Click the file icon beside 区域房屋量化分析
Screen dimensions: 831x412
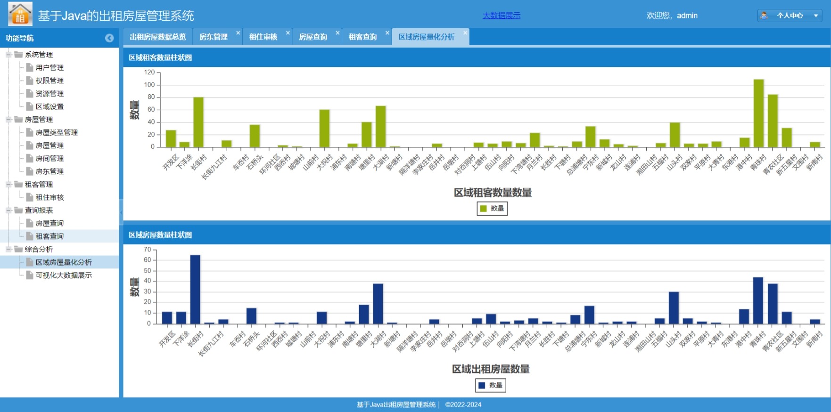coord(30,262)
